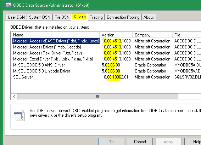This screenshot has height=145, width=201.
Task: Click the Drivers tab
Action: pos(80,17)
